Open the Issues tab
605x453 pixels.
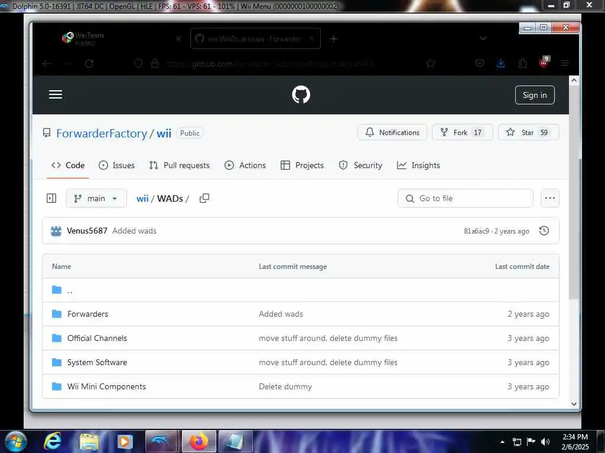[117, 165]
